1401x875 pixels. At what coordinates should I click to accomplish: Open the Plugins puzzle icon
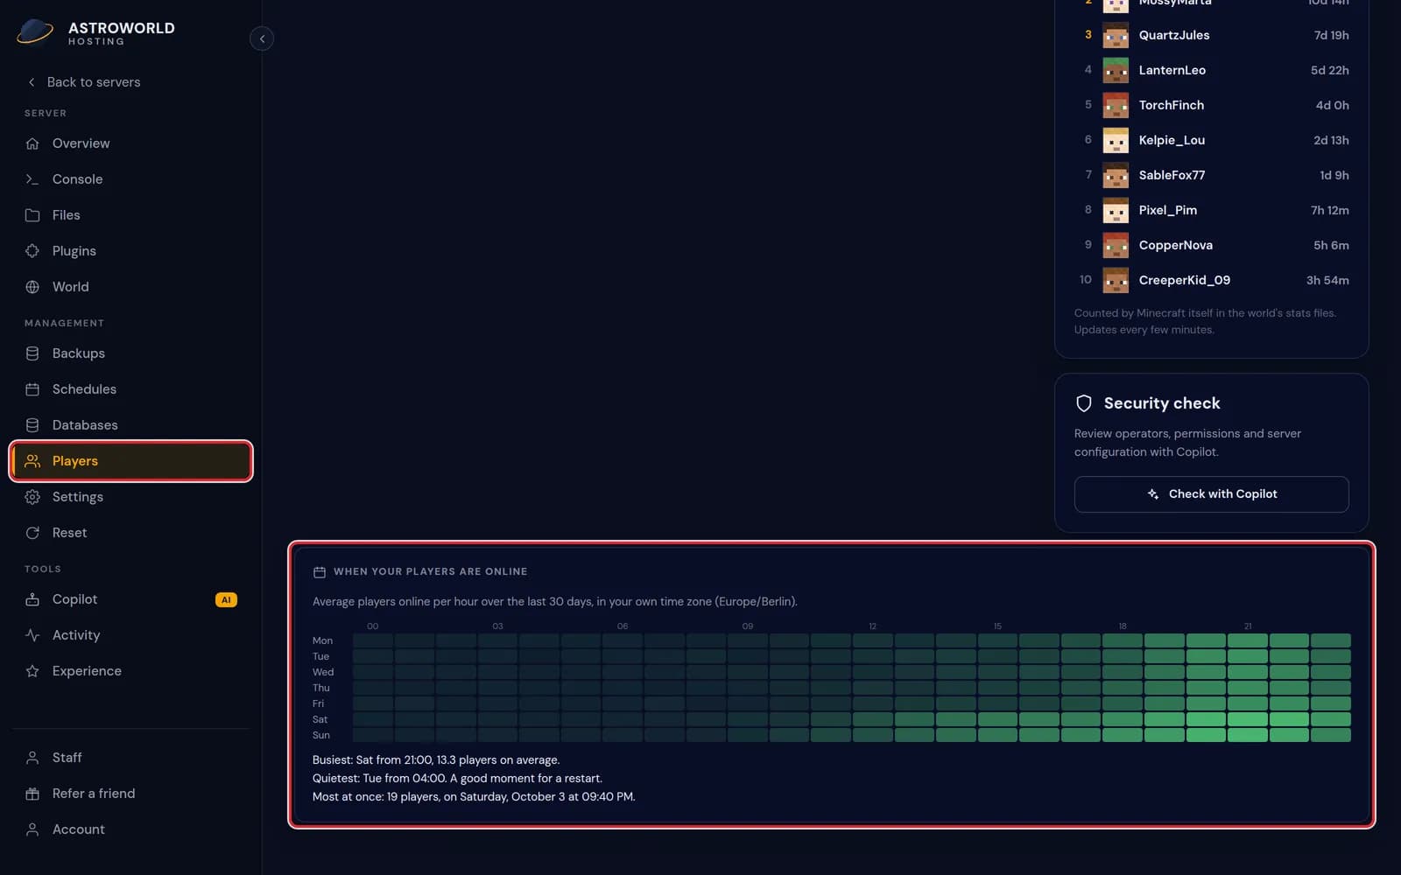pyautogui.click(x=32, y=251)
